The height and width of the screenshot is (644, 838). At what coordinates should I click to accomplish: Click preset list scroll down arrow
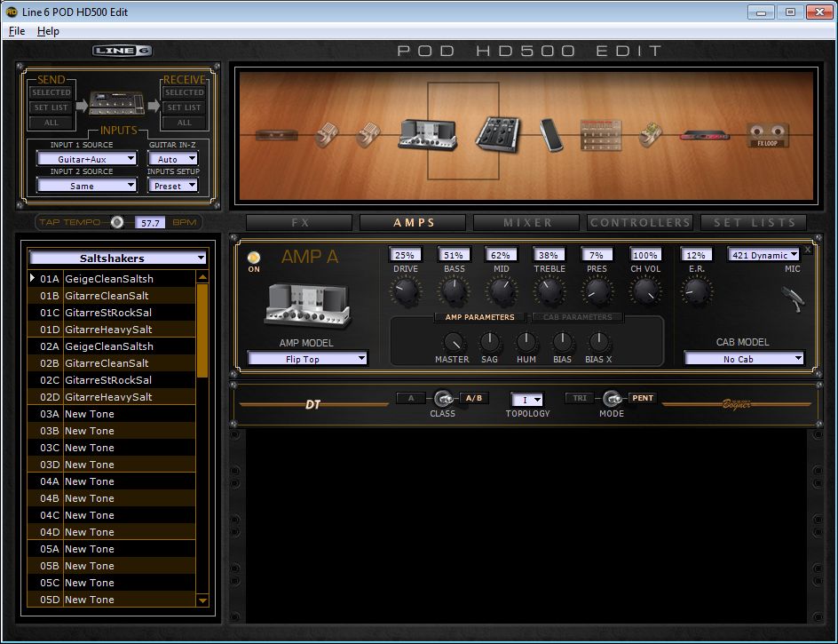202,600
